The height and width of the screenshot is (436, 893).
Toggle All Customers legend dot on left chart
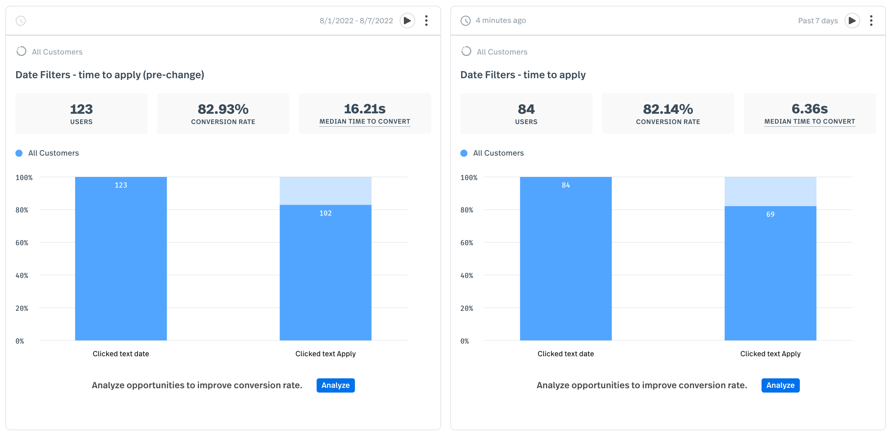19,153
